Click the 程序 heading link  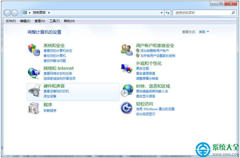pos(48,105)
